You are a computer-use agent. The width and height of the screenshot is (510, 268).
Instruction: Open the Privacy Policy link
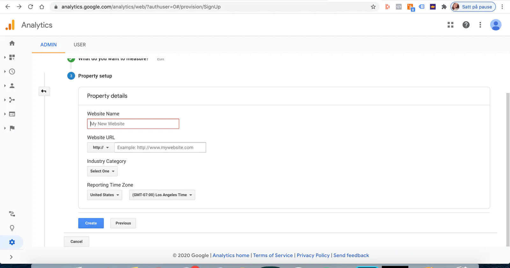click(313, 255)
